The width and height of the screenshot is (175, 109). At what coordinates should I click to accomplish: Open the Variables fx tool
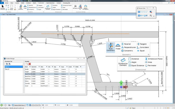point(75,7)
